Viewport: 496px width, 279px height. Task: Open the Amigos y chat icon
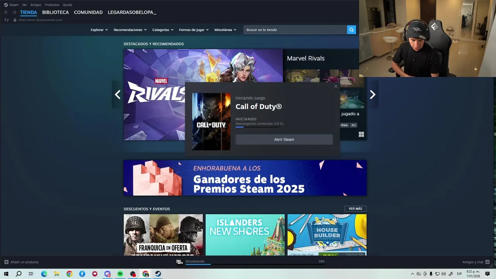point(487,262)
